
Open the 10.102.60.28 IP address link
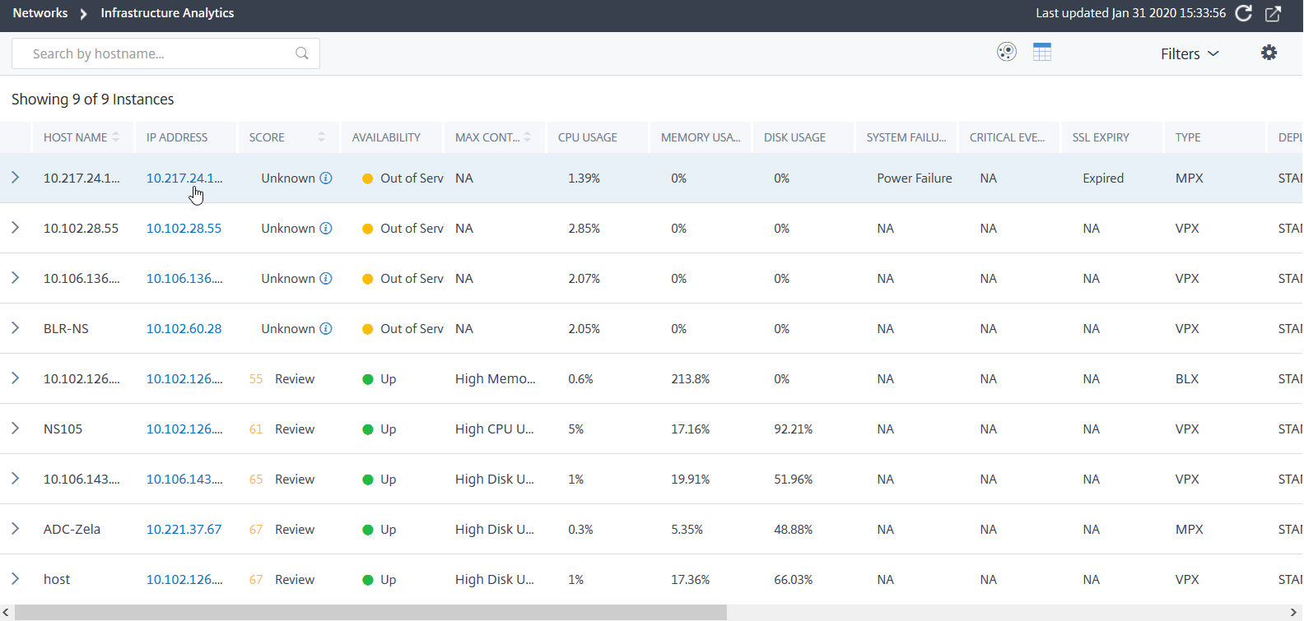tap(184, 328)
